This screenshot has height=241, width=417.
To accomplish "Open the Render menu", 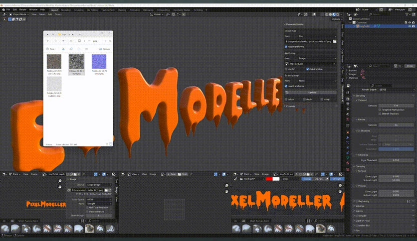I will point(23,10).
